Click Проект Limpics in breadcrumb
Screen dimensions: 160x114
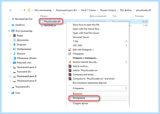coord(108,10)
